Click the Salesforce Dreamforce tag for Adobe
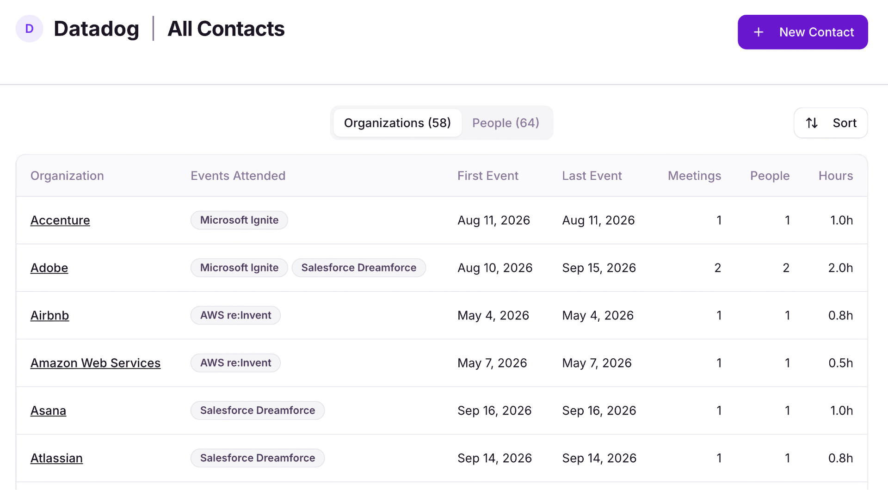Viewport: 888px width, 490px height. point(359,267)
